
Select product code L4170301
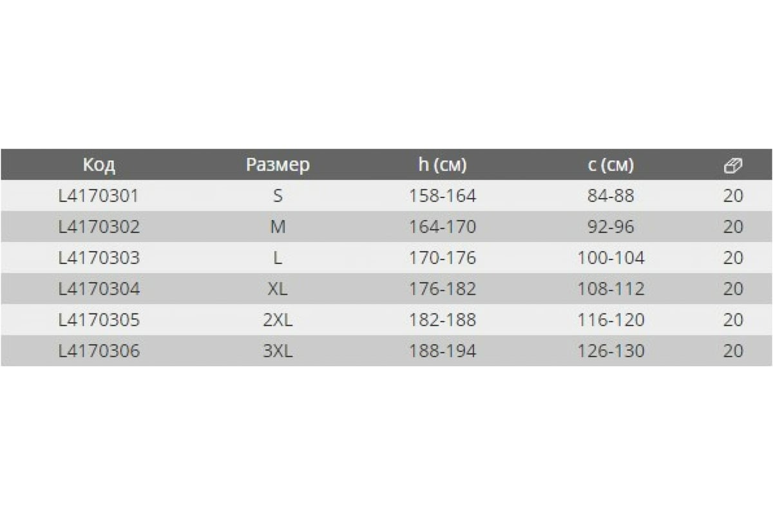[99, 196]
